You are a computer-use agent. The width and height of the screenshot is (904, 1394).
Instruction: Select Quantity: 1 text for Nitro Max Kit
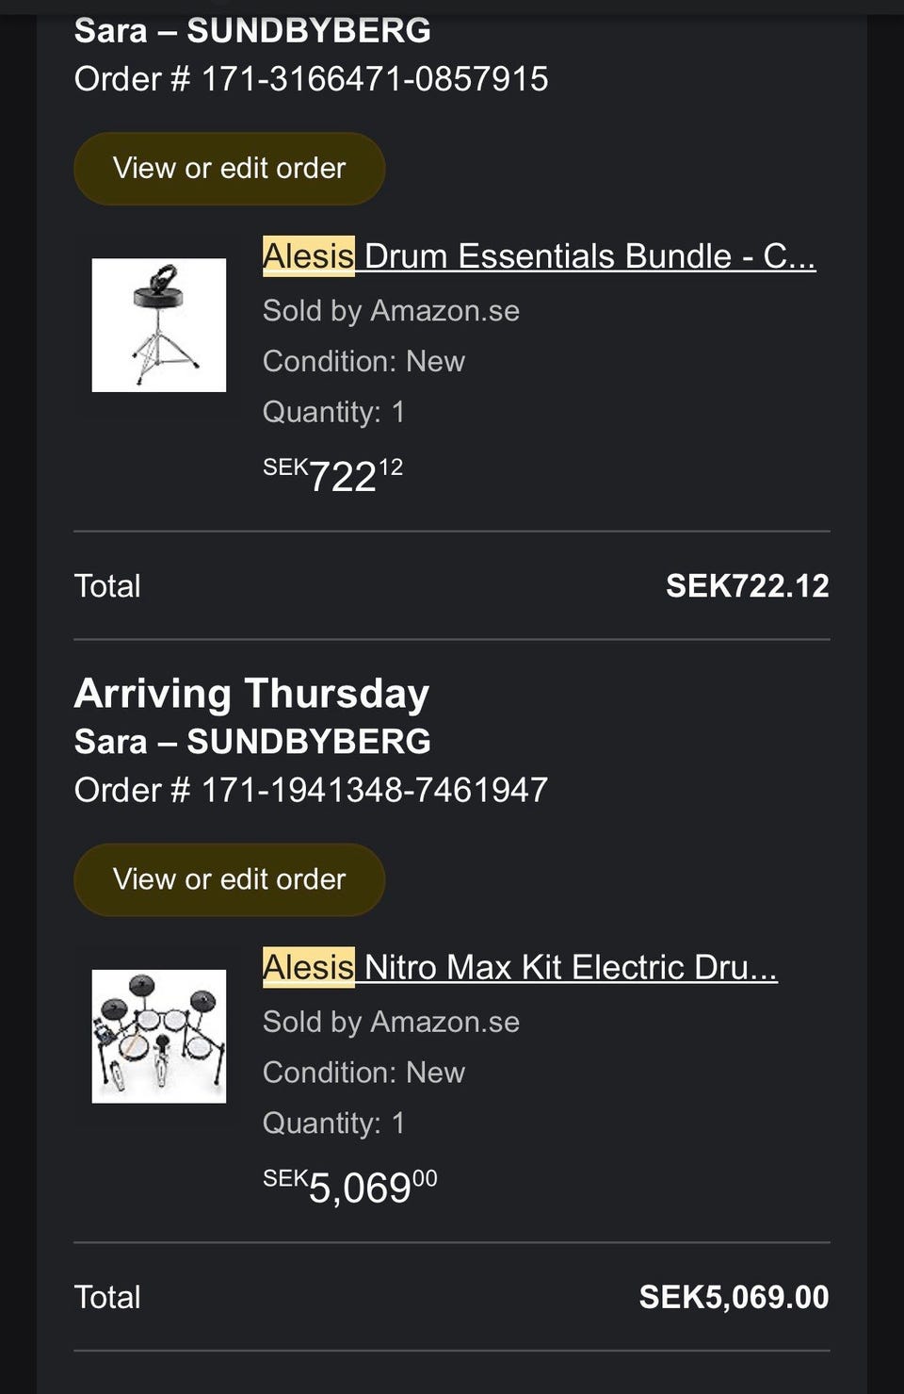333,1123
